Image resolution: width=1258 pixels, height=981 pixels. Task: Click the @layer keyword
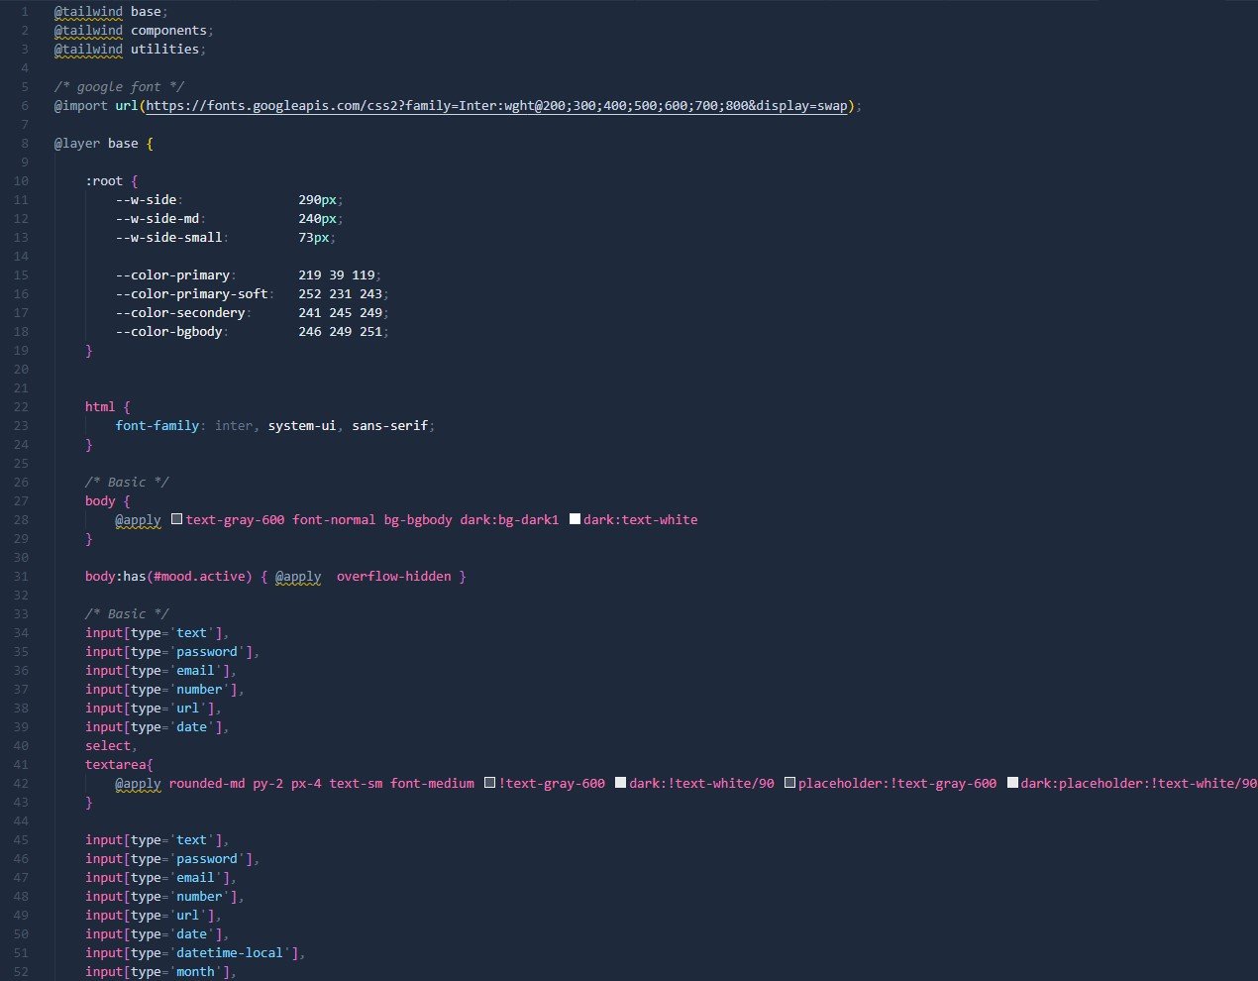pyautogui.click(x=76, y=144)
